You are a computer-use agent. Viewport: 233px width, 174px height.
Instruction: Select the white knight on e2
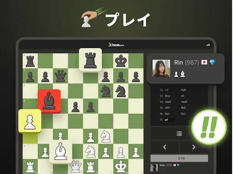(91, 152)
